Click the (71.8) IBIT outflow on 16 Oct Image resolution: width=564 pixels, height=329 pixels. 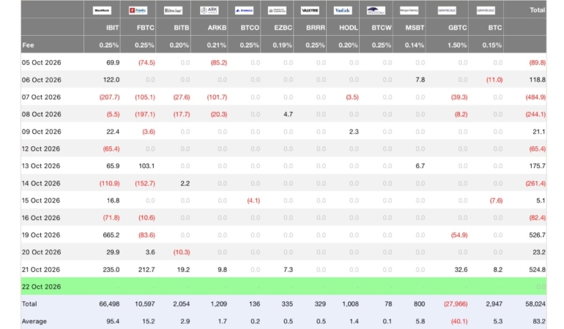pyautogui.click(x=111, y=218)
